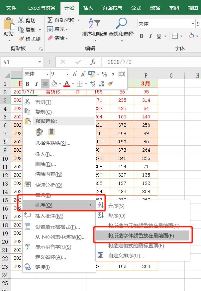
Task: Open the ribbon Underline dropdown arrow
Action: point(165,36)
